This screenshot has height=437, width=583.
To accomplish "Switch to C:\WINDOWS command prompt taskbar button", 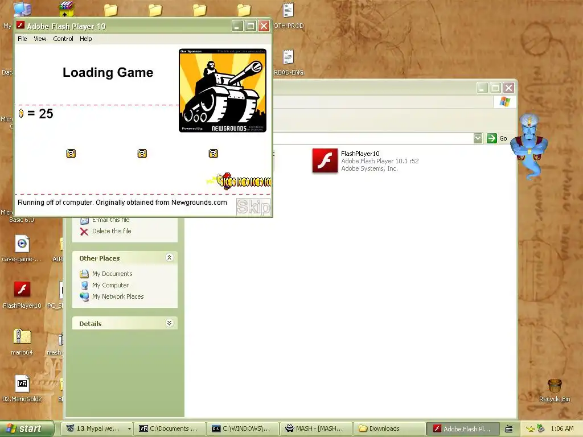I will pyautogui.click(x=243, y=428).
